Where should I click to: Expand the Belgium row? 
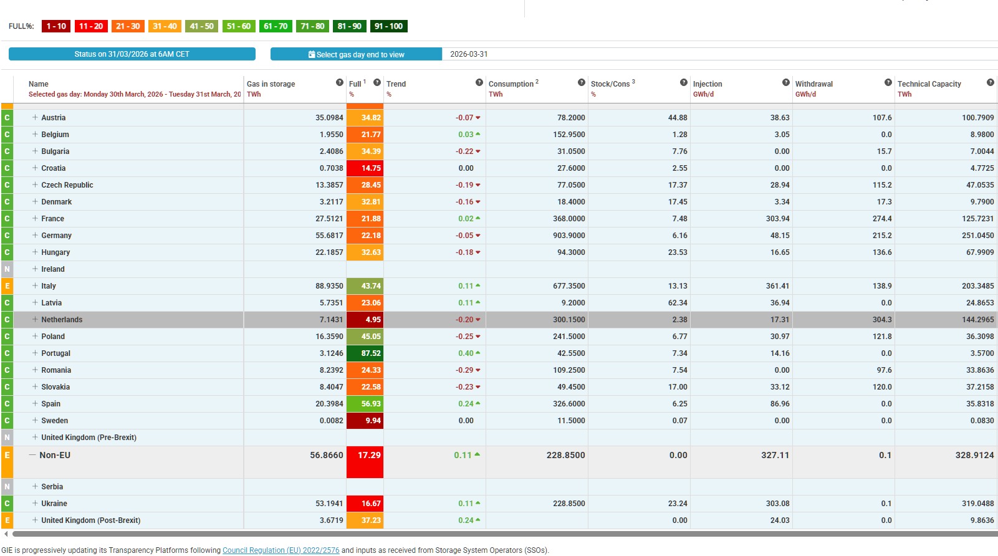click(35, 134)
